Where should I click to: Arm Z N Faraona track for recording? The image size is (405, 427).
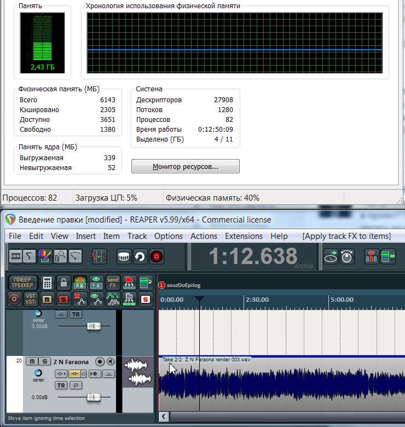(x=100, y=361)
